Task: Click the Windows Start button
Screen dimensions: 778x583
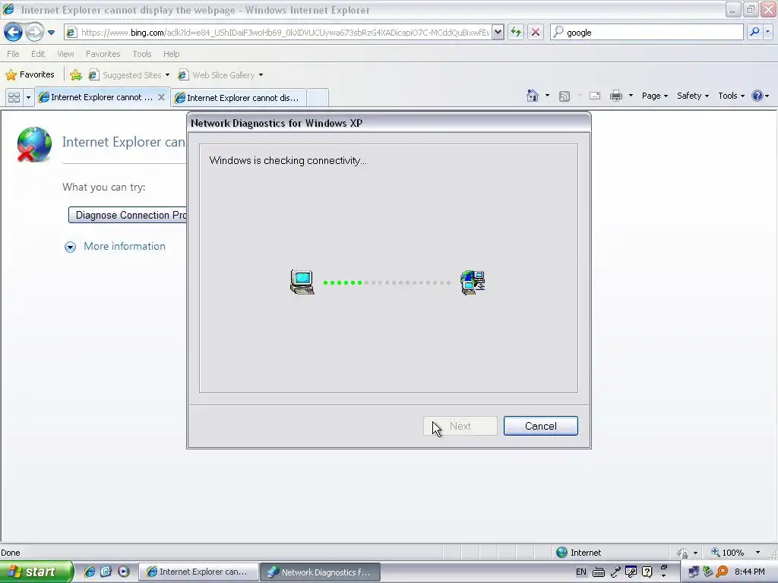Action: coord(36,572)
